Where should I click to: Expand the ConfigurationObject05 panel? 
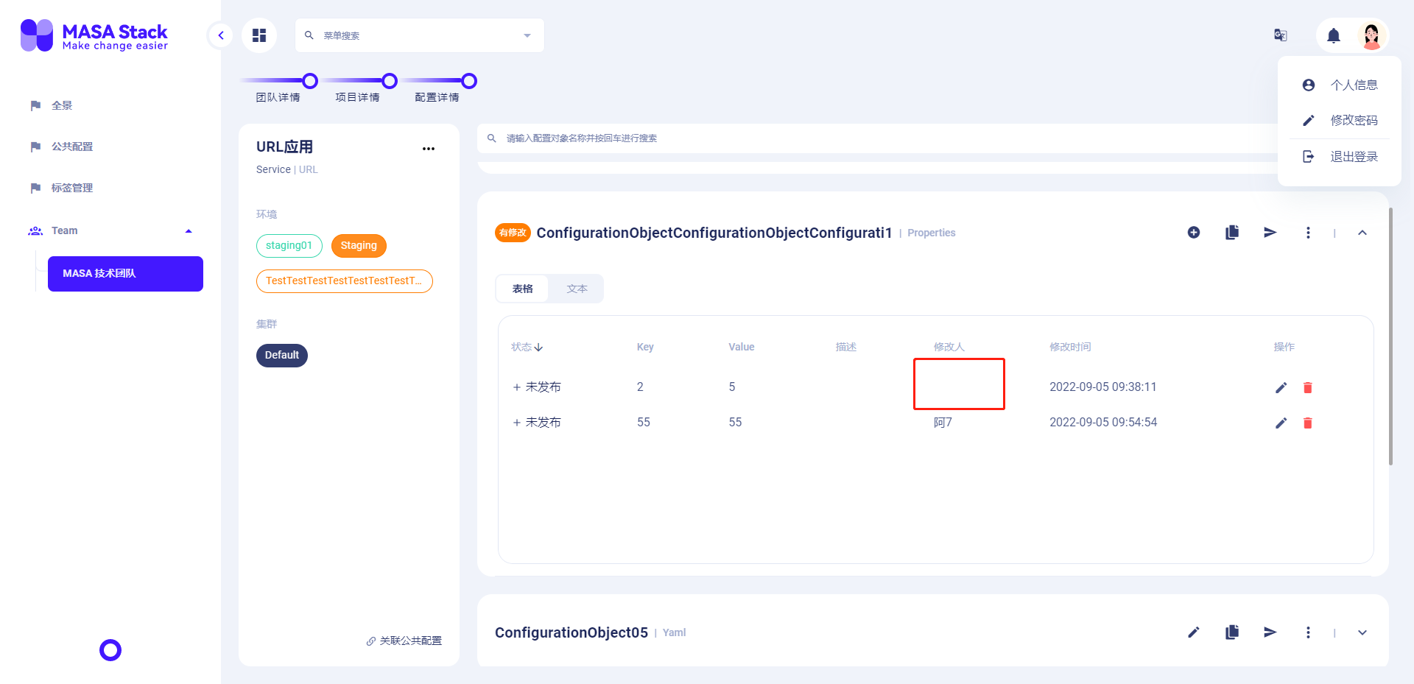click(x=1362, y=632)
